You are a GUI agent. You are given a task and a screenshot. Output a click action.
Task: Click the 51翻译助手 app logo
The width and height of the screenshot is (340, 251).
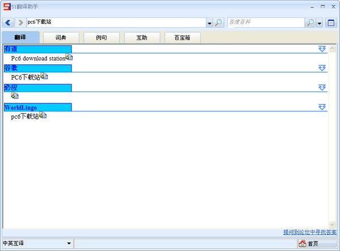[7, 7]
